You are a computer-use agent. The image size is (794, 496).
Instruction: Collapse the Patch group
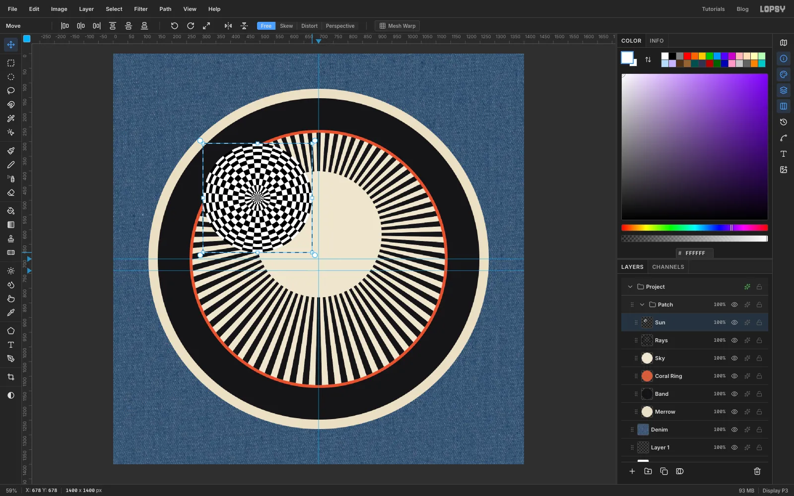pyautogui.click(x=642, y=305)
